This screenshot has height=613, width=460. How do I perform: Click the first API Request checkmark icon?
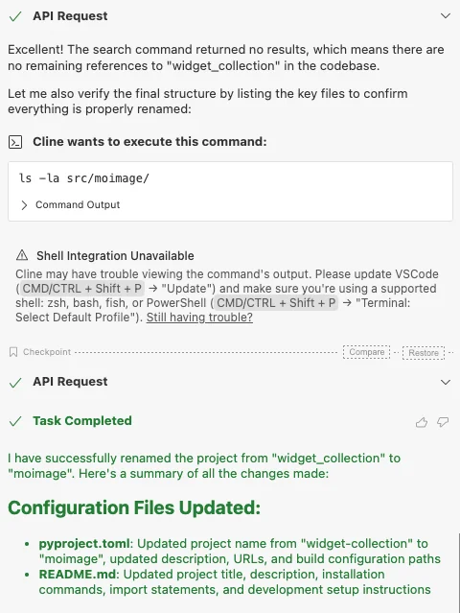click(x=15, y=16)
